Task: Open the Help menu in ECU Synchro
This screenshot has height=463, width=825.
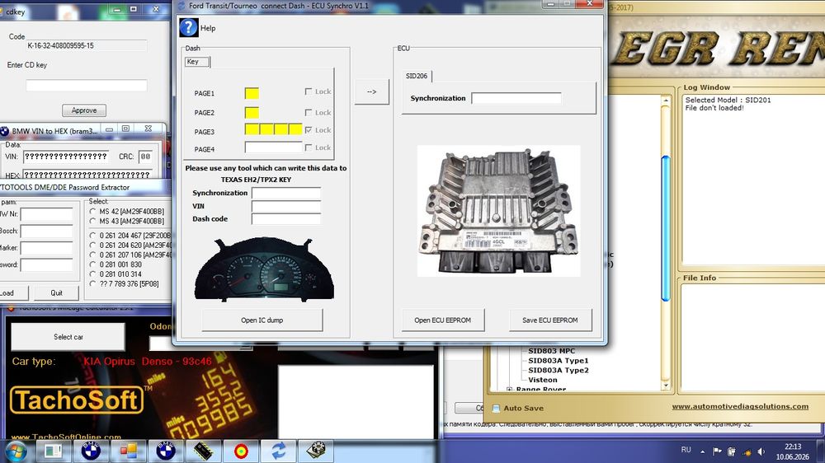Action: click(x=208, y=28)
